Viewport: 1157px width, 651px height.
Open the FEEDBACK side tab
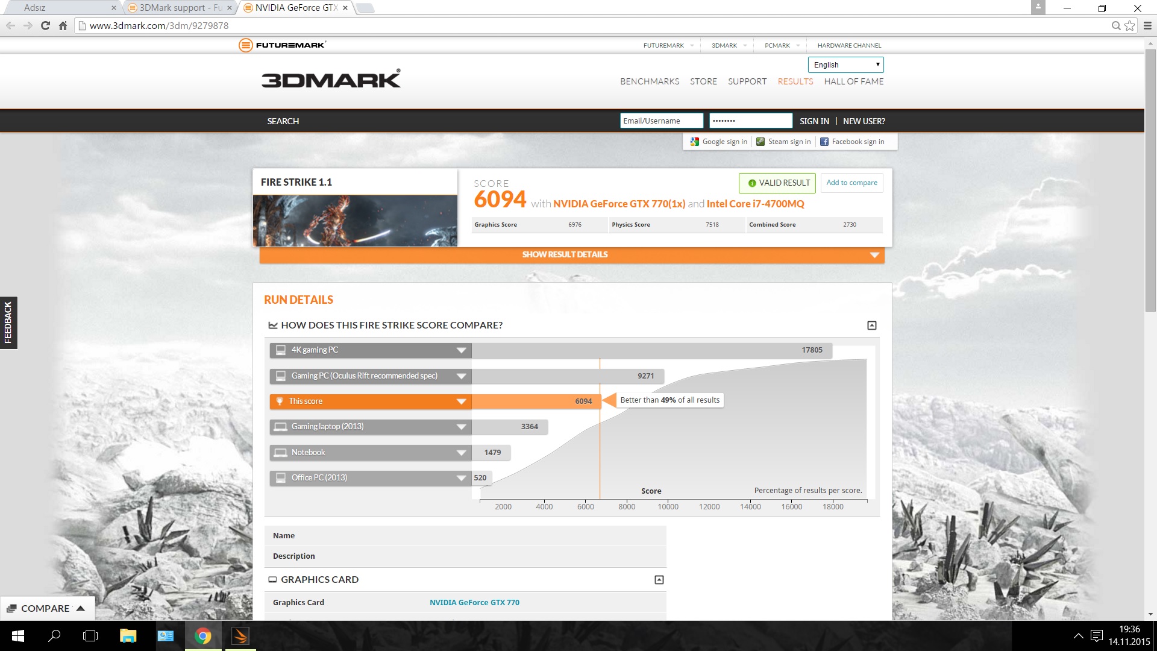coord(8,322)
